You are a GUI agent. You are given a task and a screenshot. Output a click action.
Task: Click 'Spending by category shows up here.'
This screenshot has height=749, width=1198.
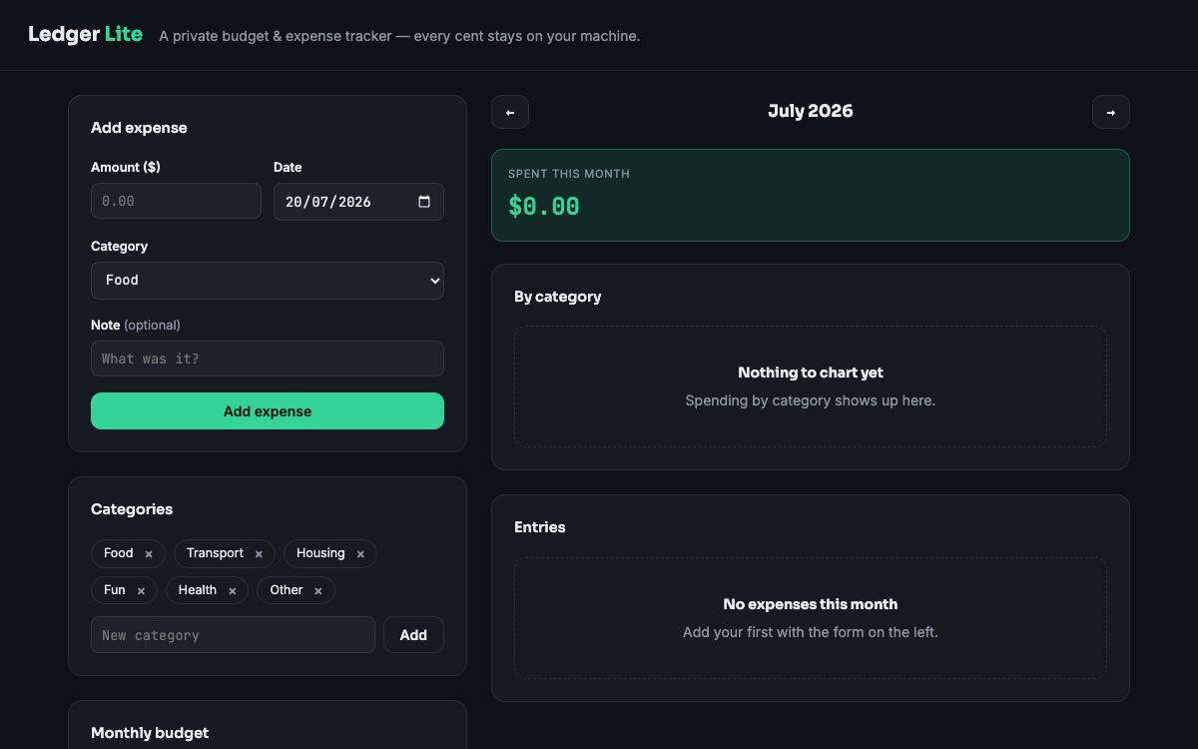pyautogui.click(x=811, y=400)
